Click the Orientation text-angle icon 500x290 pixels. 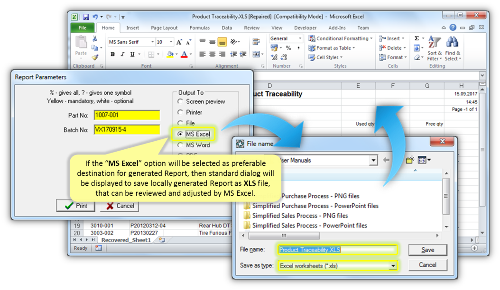click(234, 42)
